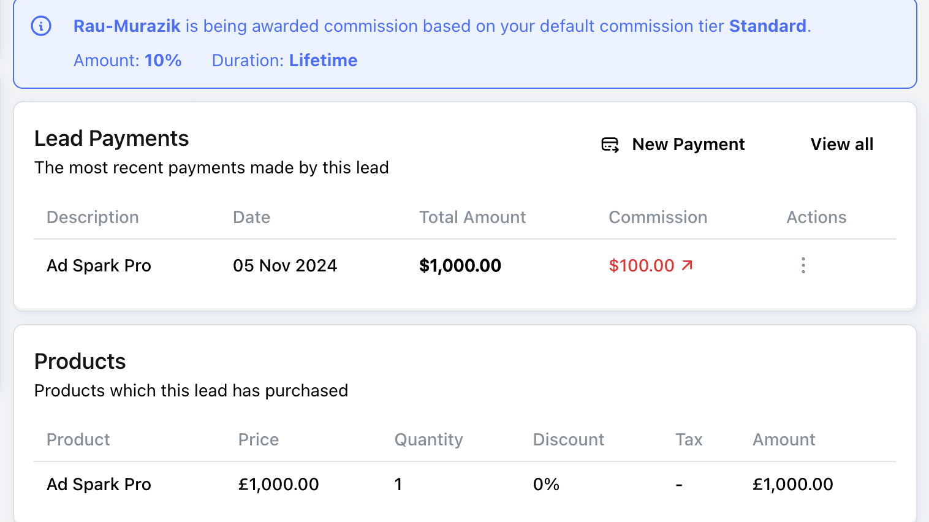929x522 pixels.
Task: Open the Rau-Murazik link in the banner
Action: pyautogui.click(x=127, y=26)
